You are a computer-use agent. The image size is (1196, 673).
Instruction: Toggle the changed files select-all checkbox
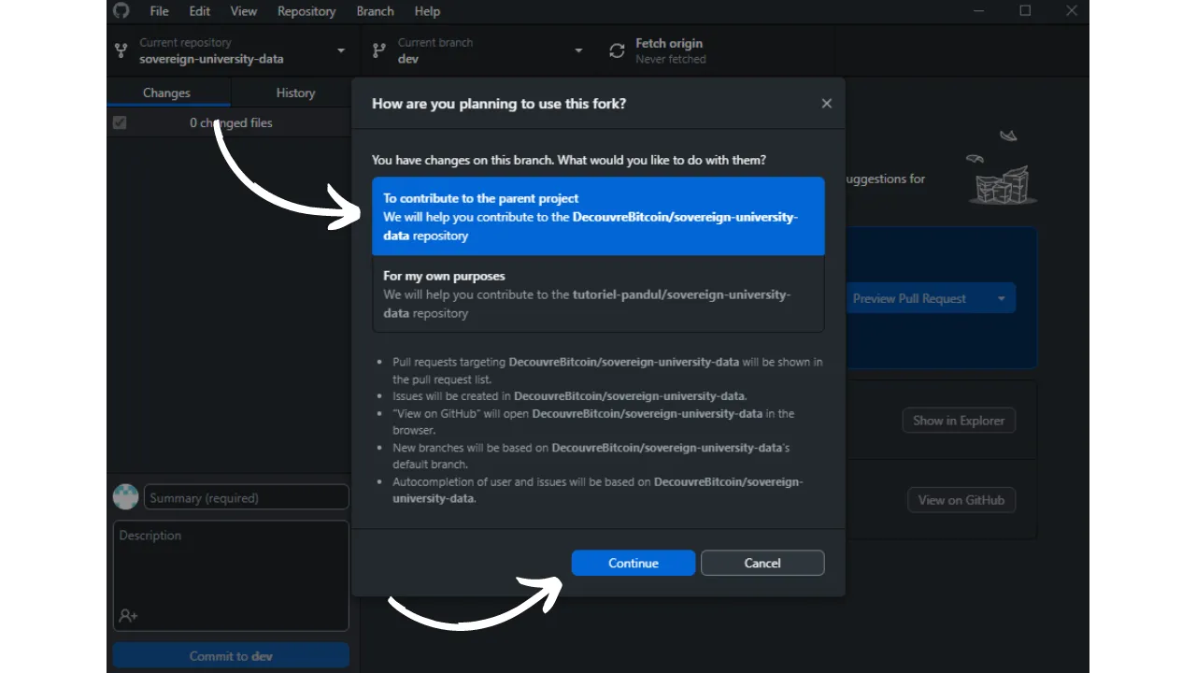pyautogui.click(x=120, y=122)
